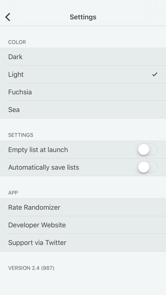This screenshot has height=295, width=166.
Task: Open the Rate Randomizer option
Action: 83,207
